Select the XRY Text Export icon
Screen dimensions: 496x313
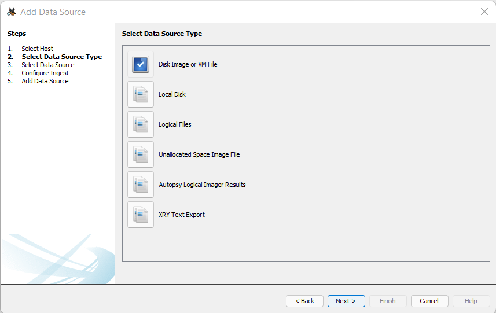click(x=141, y=215)
